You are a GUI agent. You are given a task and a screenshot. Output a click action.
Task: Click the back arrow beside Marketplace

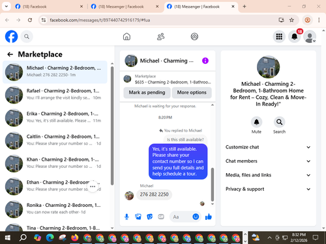(x=10, y=54)
